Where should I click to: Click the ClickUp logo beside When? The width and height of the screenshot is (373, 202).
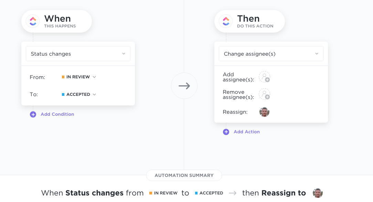point(33,21)
